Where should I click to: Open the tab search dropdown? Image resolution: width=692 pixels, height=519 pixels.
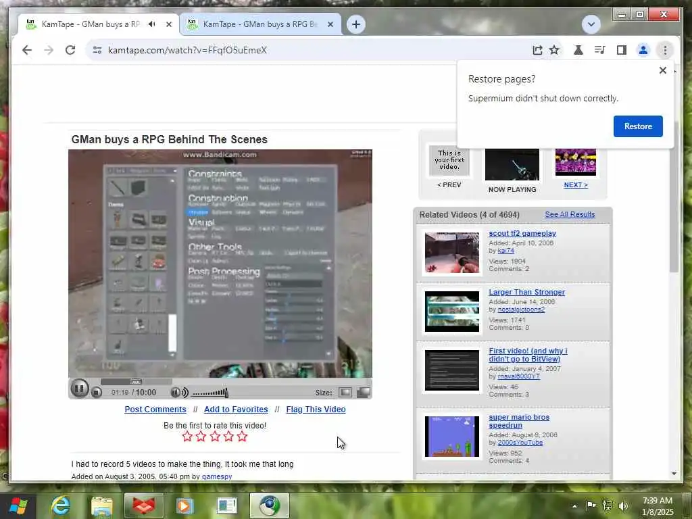[591, 24]
